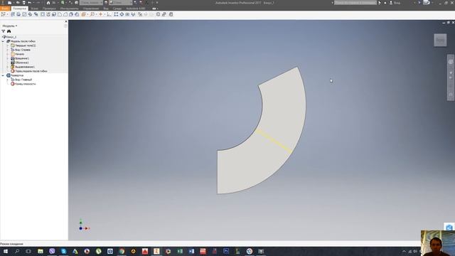The width and height of the screenshot is (455, 256).
Task: Expand the Твердые тела(1) node
Action: (x=8, y=46)
